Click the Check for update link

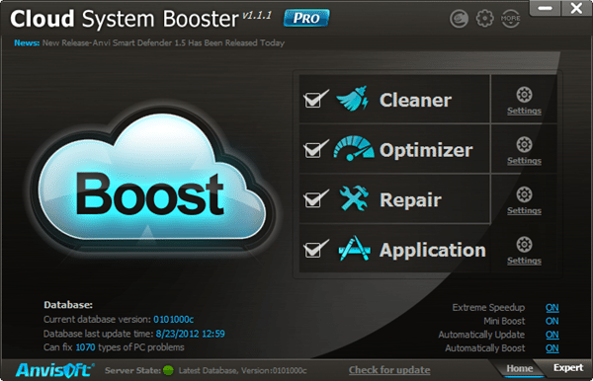(x=389, y=370)
